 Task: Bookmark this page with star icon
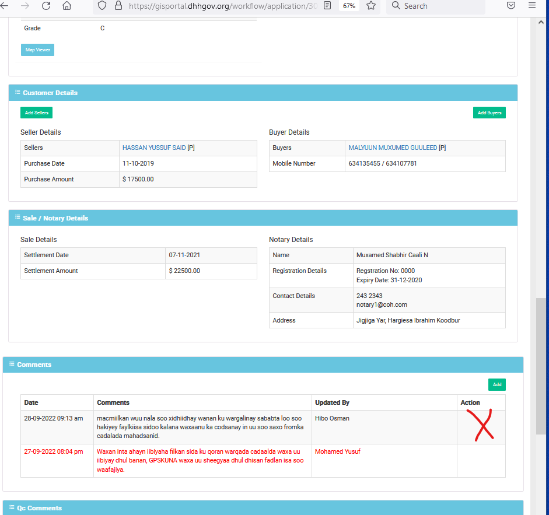(371, 6)
